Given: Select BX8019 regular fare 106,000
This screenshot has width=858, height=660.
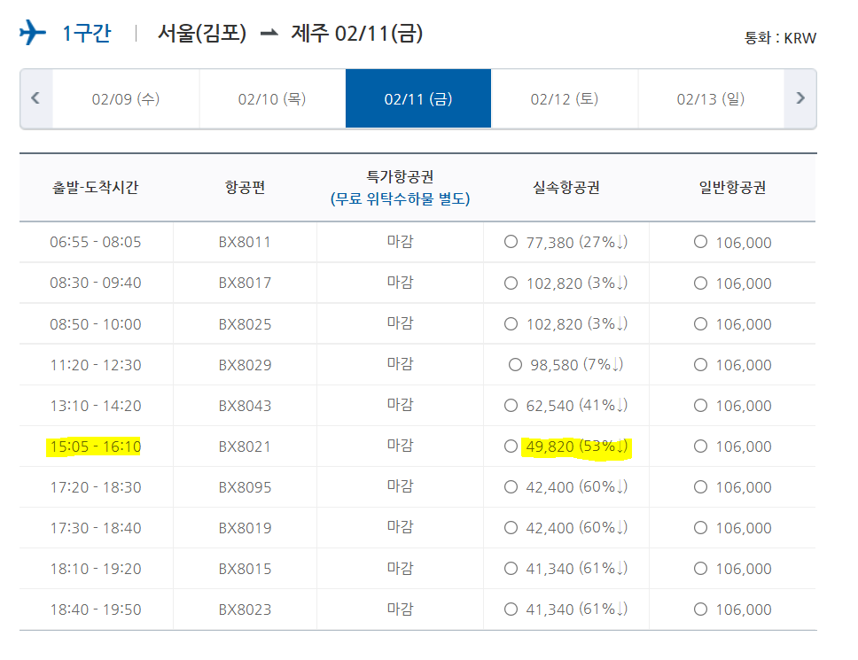Looking at the screenshot, I should pos(700,528).
